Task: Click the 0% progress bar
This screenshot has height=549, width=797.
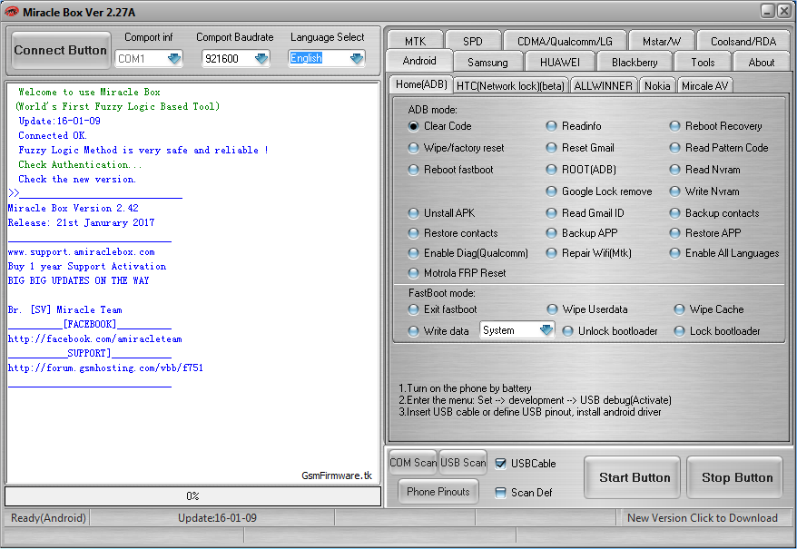Action: 192,496
